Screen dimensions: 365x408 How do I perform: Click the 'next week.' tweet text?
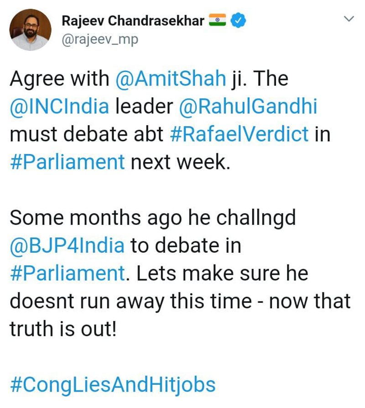coord(179,162)
